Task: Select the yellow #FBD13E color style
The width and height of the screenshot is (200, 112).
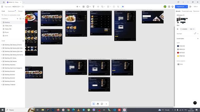Action: (x=181, y=56)
